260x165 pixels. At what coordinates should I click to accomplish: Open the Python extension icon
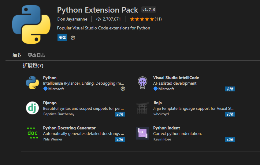click(x=32, y=83)
